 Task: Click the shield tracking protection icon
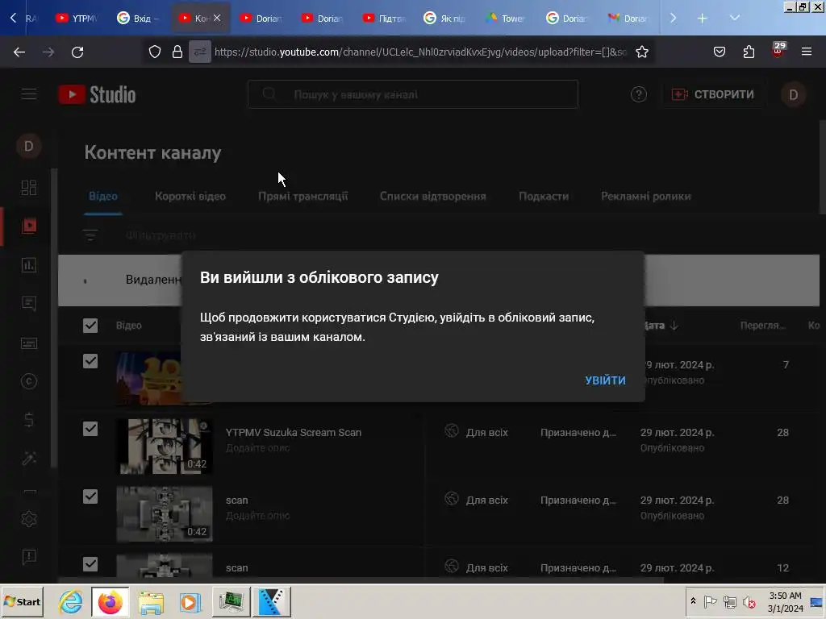[154, 52]
